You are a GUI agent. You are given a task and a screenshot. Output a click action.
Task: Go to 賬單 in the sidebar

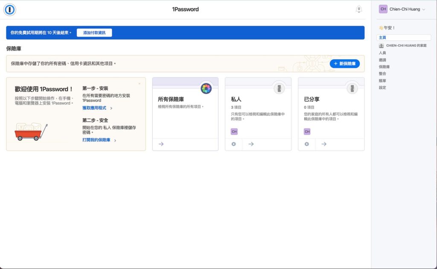(x=382, y=80)
